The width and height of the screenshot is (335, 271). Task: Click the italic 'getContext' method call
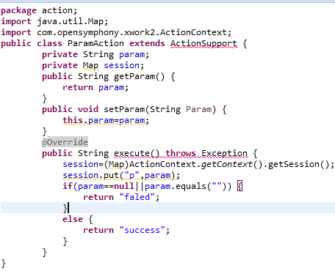click(226, 164)
